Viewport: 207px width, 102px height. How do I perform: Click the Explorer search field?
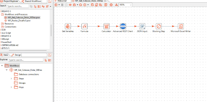[x=26, y=60]
